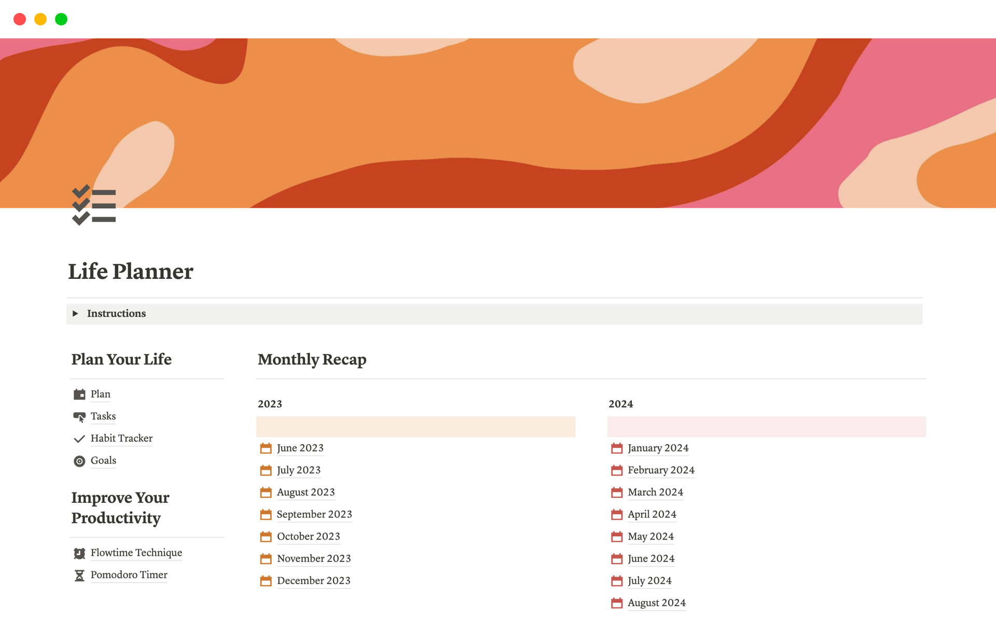
Task: Open the Instructions toggle block
Action: [x=116, y=314]
